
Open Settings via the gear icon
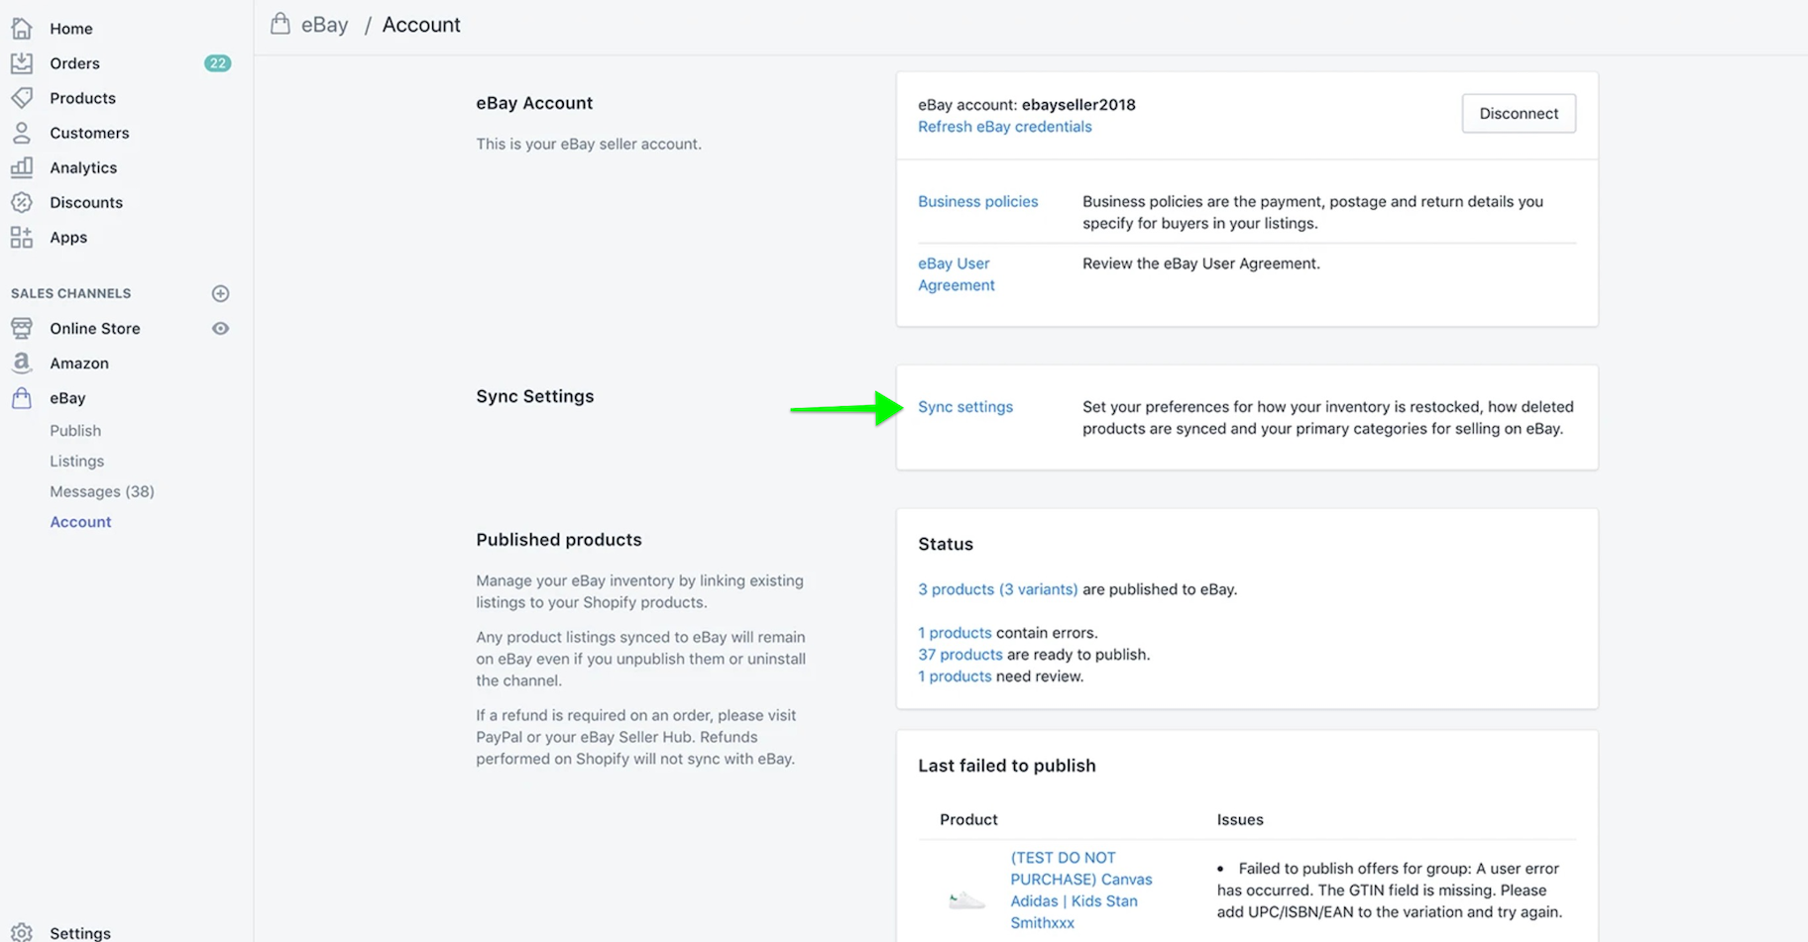[23, 931]
